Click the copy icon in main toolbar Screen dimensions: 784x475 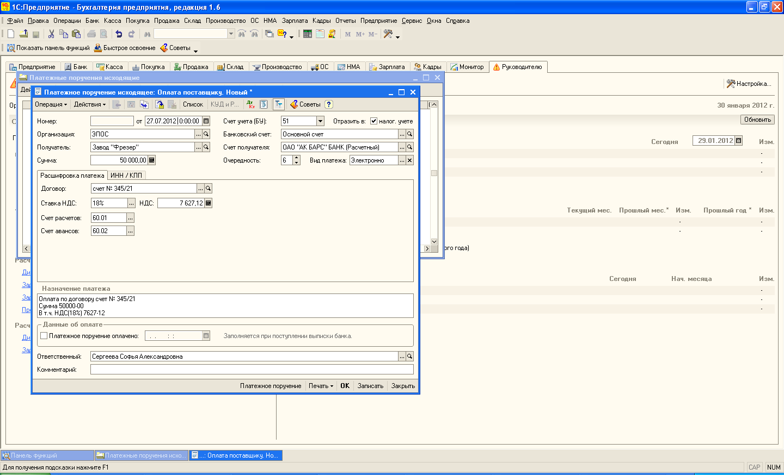64,34
